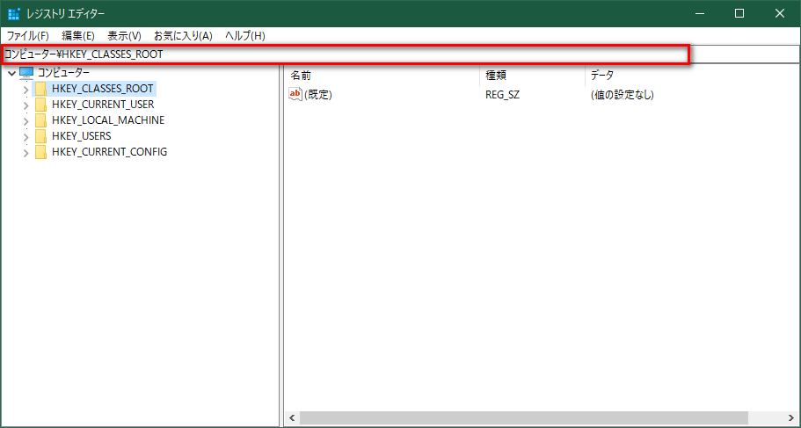This screenshot has width=801, height=428.
Task: Expand the HKEY_CURRENT_USER key
Action: [26, 105]
